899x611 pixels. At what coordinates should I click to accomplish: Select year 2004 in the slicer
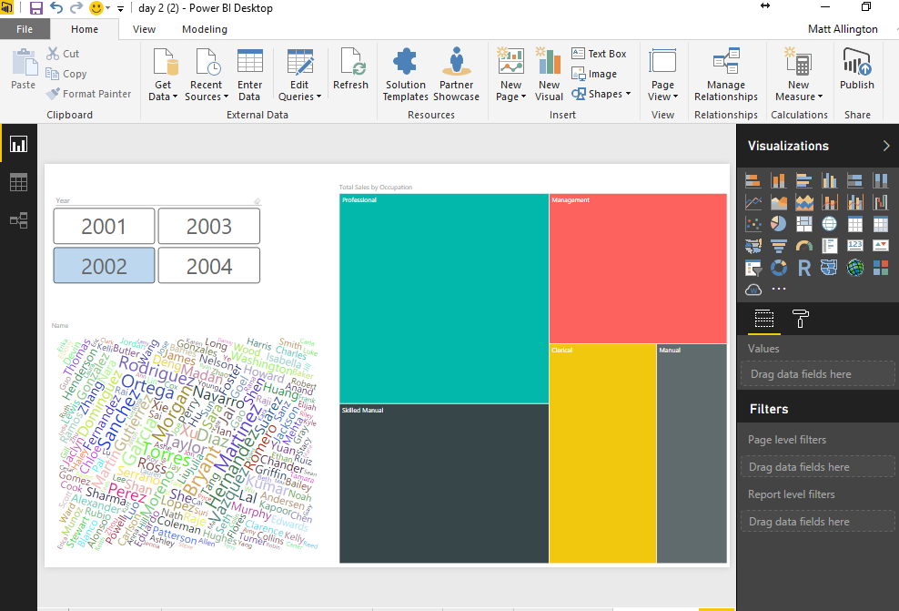(x=208, y=266)
